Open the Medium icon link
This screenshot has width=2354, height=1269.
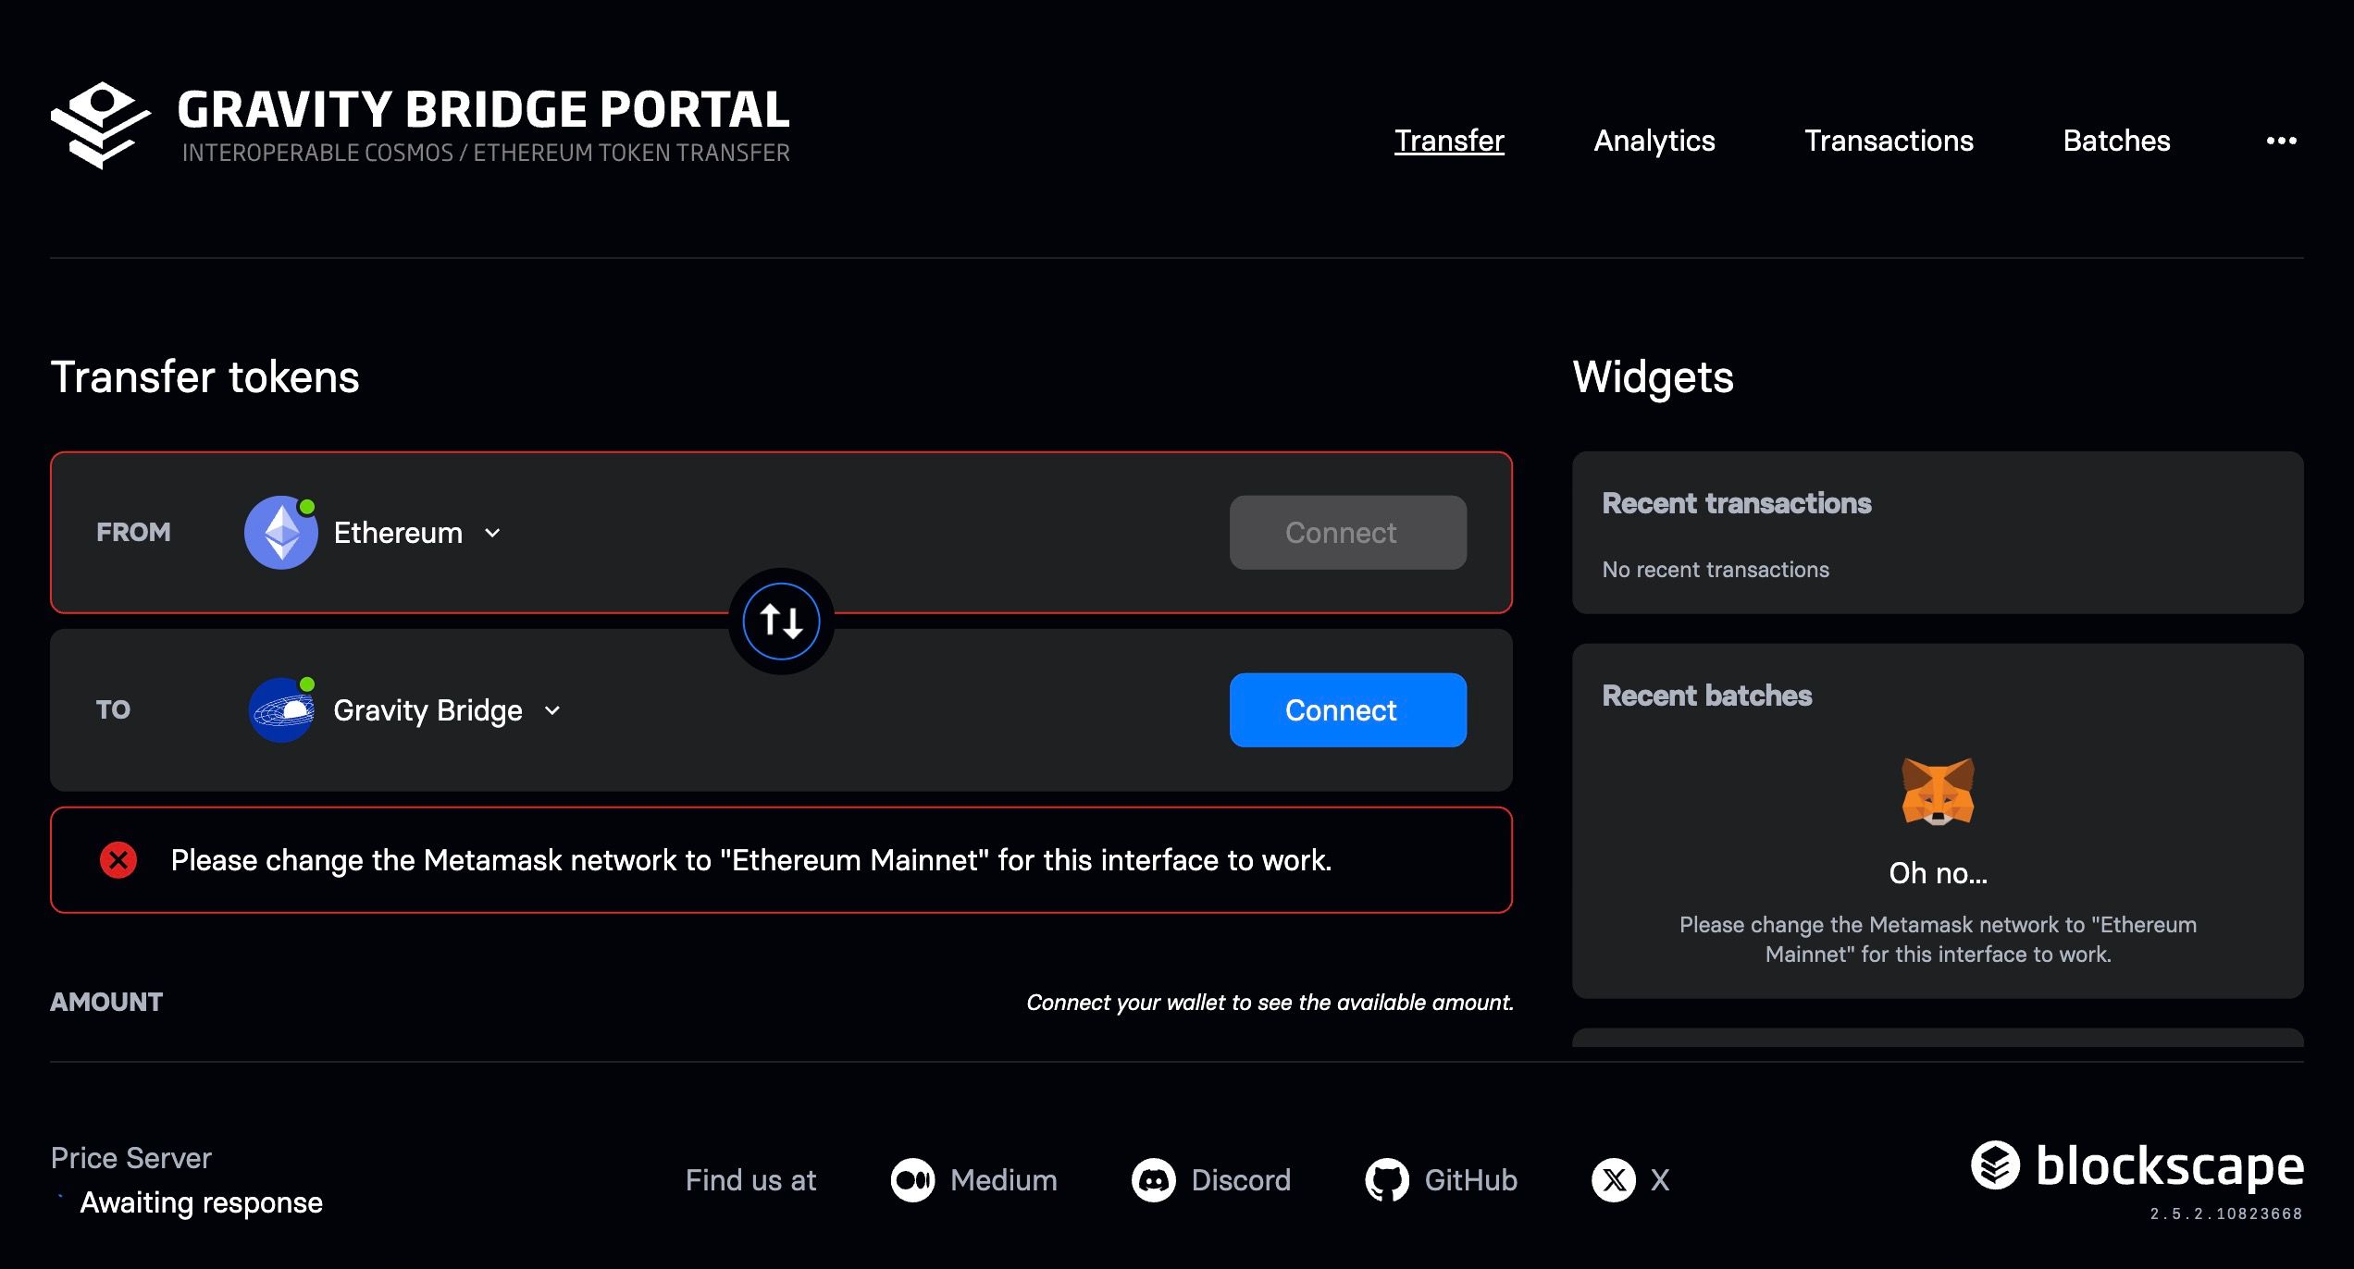(912, 1180)
